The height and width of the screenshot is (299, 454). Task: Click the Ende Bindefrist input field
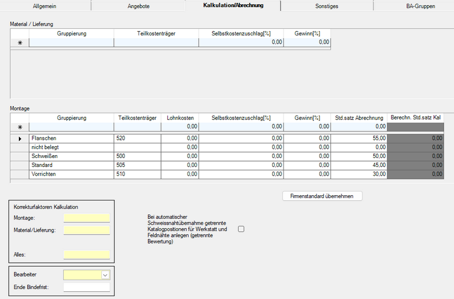coord(87,287)
